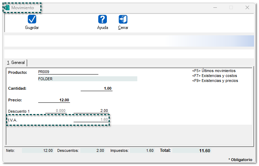
Task: Click the Neto total box at bottom
Action: click(38, 150)
